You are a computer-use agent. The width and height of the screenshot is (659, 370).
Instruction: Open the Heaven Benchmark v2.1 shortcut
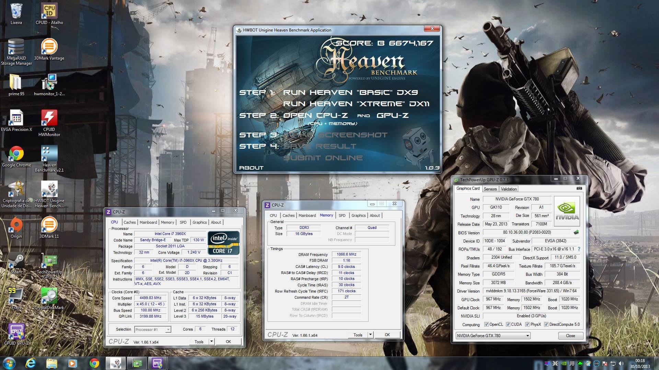coord(49,159)
